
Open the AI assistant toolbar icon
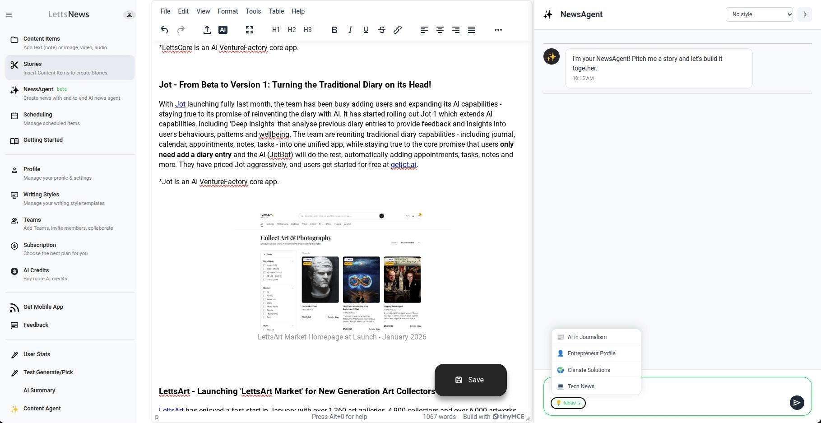click(x=223, y=30)
